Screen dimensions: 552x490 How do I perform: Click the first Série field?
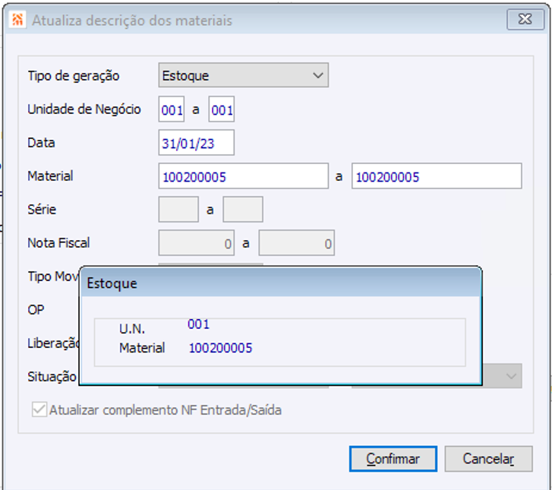(x=178, y=210)
